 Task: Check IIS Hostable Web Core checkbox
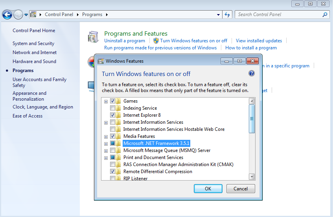pyautogui.click(x=112, y=129)
